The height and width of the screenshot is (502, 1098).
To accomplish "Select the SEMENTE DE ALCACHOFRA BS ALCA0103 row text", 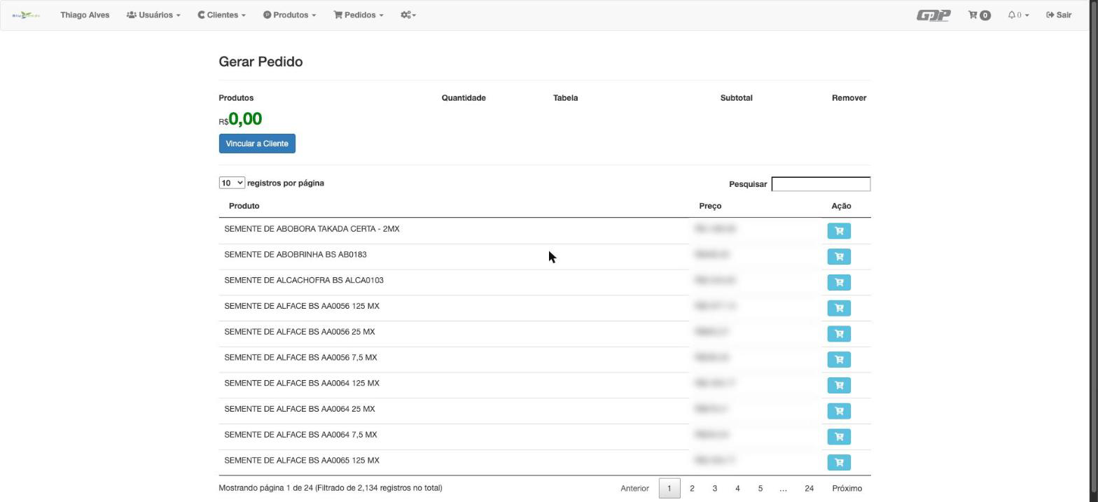I will pyautogui.click(x=304, y=280).
